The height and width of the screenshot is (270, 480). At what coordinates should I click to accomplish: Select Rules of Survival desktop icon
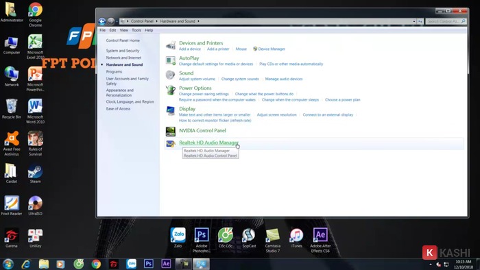pos(35,143)
